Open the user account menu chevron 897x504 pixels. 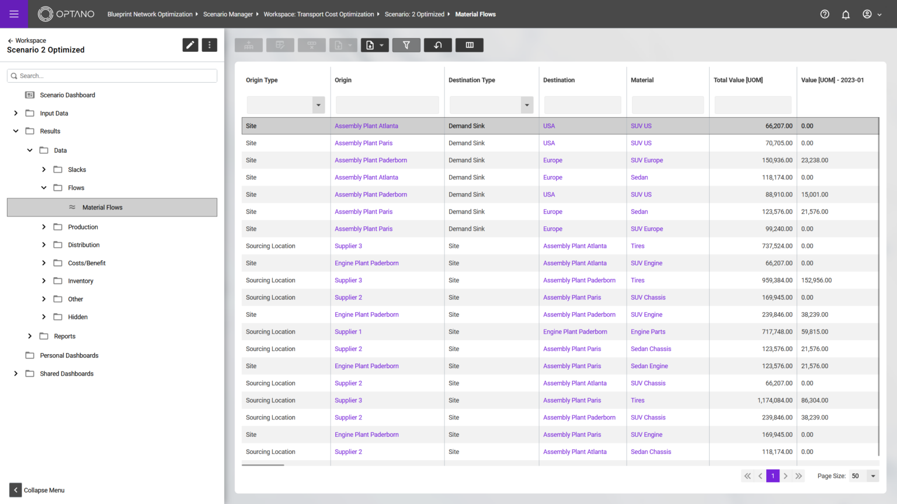[x=878, y=14]
